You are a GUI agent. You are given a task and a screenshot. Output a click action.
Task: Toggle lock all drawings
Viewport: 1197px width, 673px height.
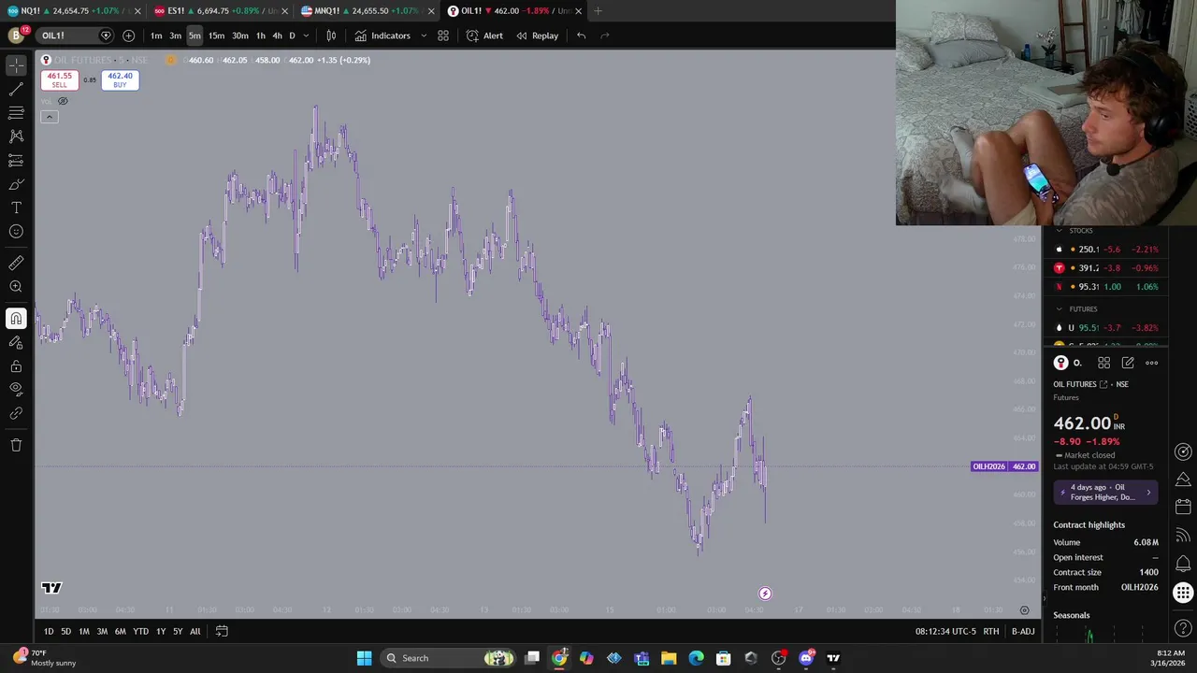coord(16,365)
